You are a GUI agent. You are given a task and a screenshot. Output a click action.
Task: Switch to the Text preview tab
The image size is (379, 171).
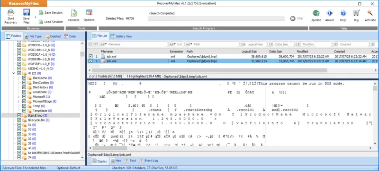click(x=130, y=161)
